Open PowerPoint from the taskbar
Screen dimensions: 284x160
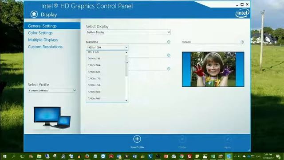(166, 156)
